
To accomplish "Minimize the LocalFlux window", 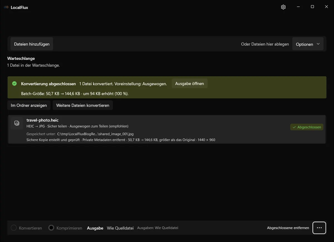I will pos(298,7).
